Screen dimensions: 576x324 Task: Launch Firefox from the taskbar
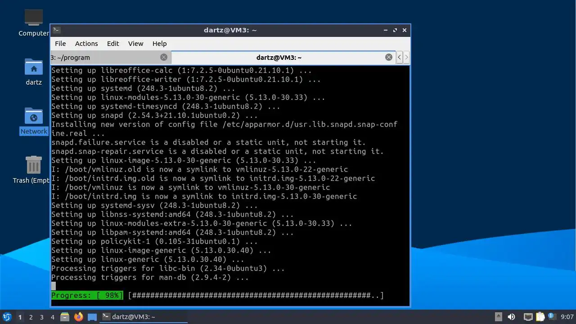pos(79,317)
